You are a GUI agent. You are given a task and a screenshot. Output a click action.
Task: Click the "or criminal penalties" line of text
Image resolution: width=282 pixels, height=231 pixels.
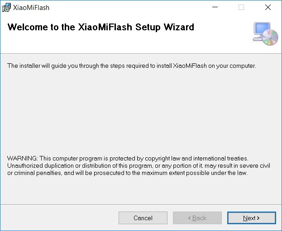pos(127,173)
